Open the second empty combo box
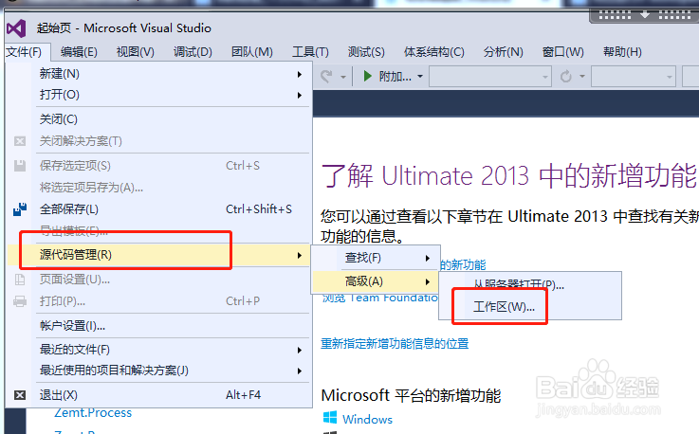 (634, 77)
